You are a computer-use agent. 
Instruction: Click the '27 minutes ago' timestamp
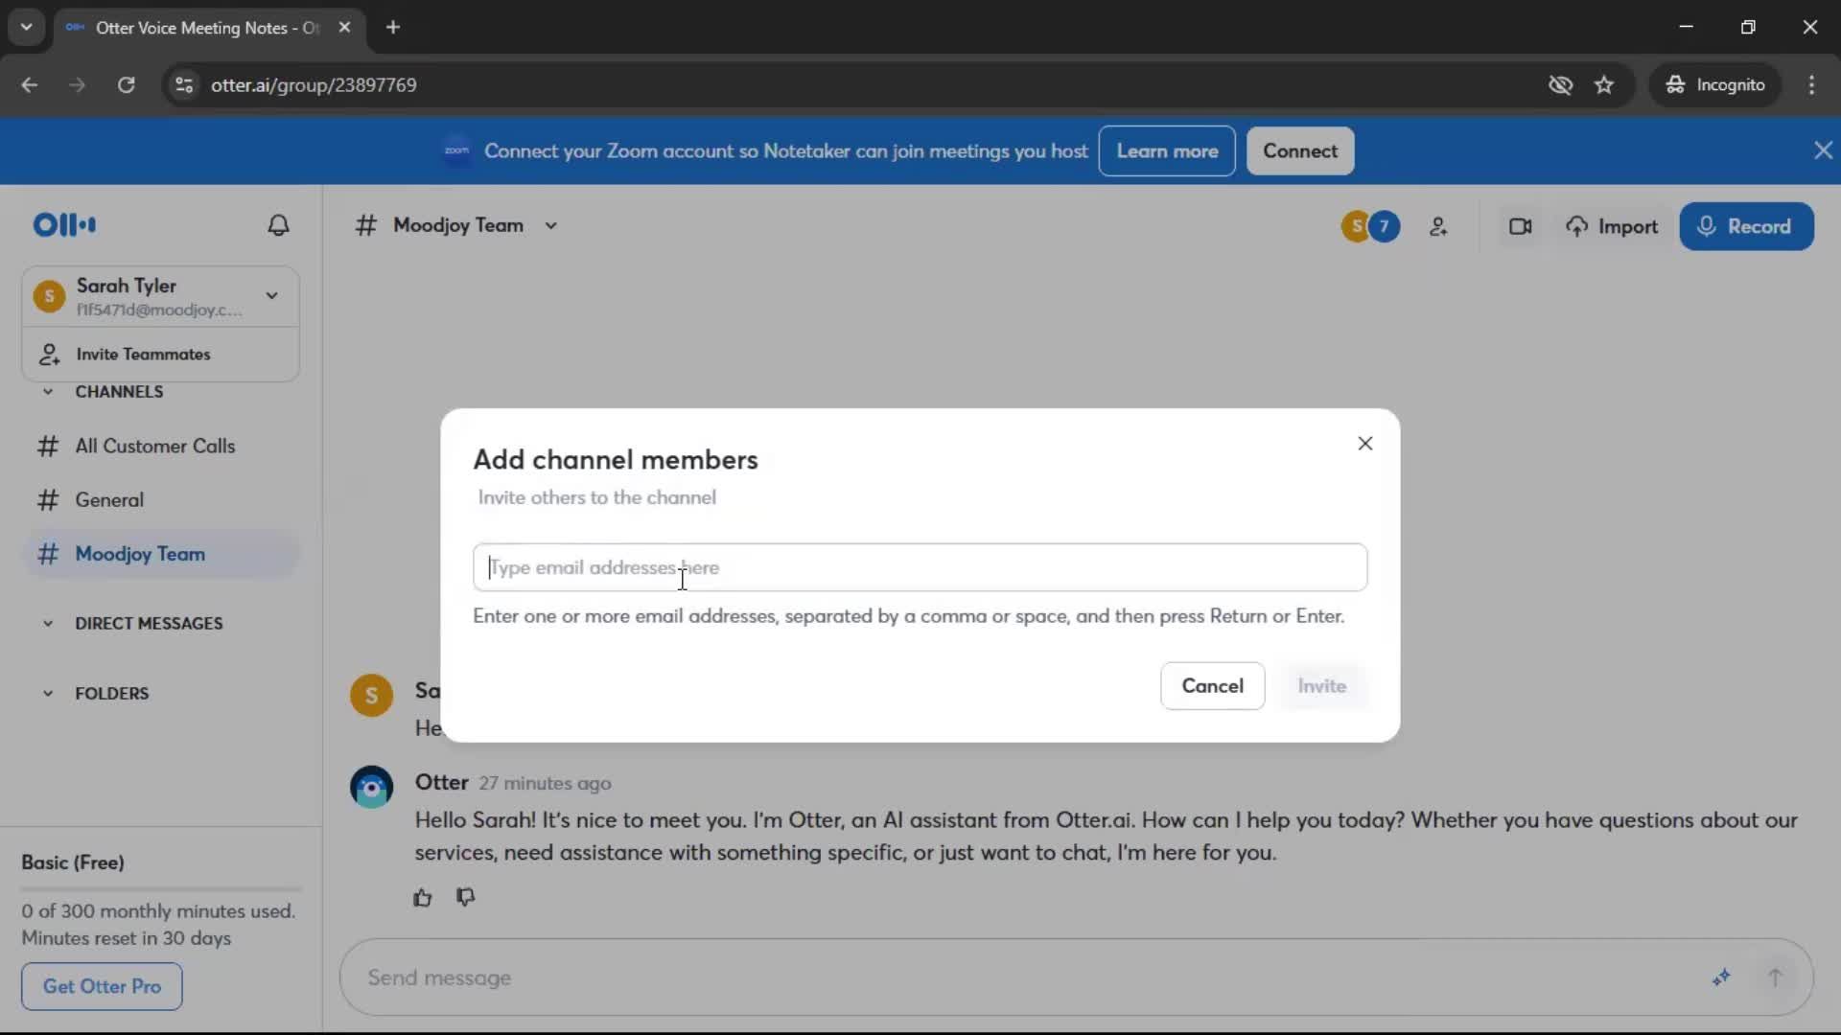pyautogui.click(x=545, y=783)
